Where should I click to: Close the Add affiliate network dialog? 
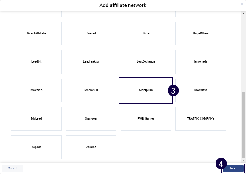241,4
